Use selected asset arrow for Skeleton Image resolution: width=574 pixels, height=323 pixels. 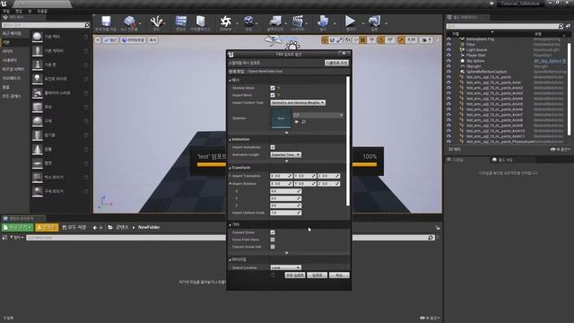297,122
